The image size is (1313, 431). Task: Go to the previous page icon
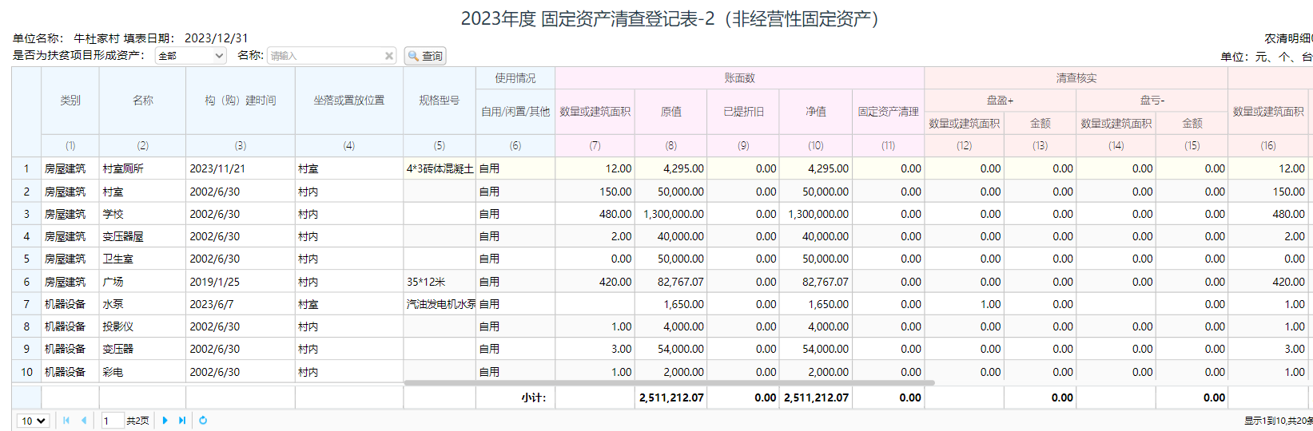[84, 421]
